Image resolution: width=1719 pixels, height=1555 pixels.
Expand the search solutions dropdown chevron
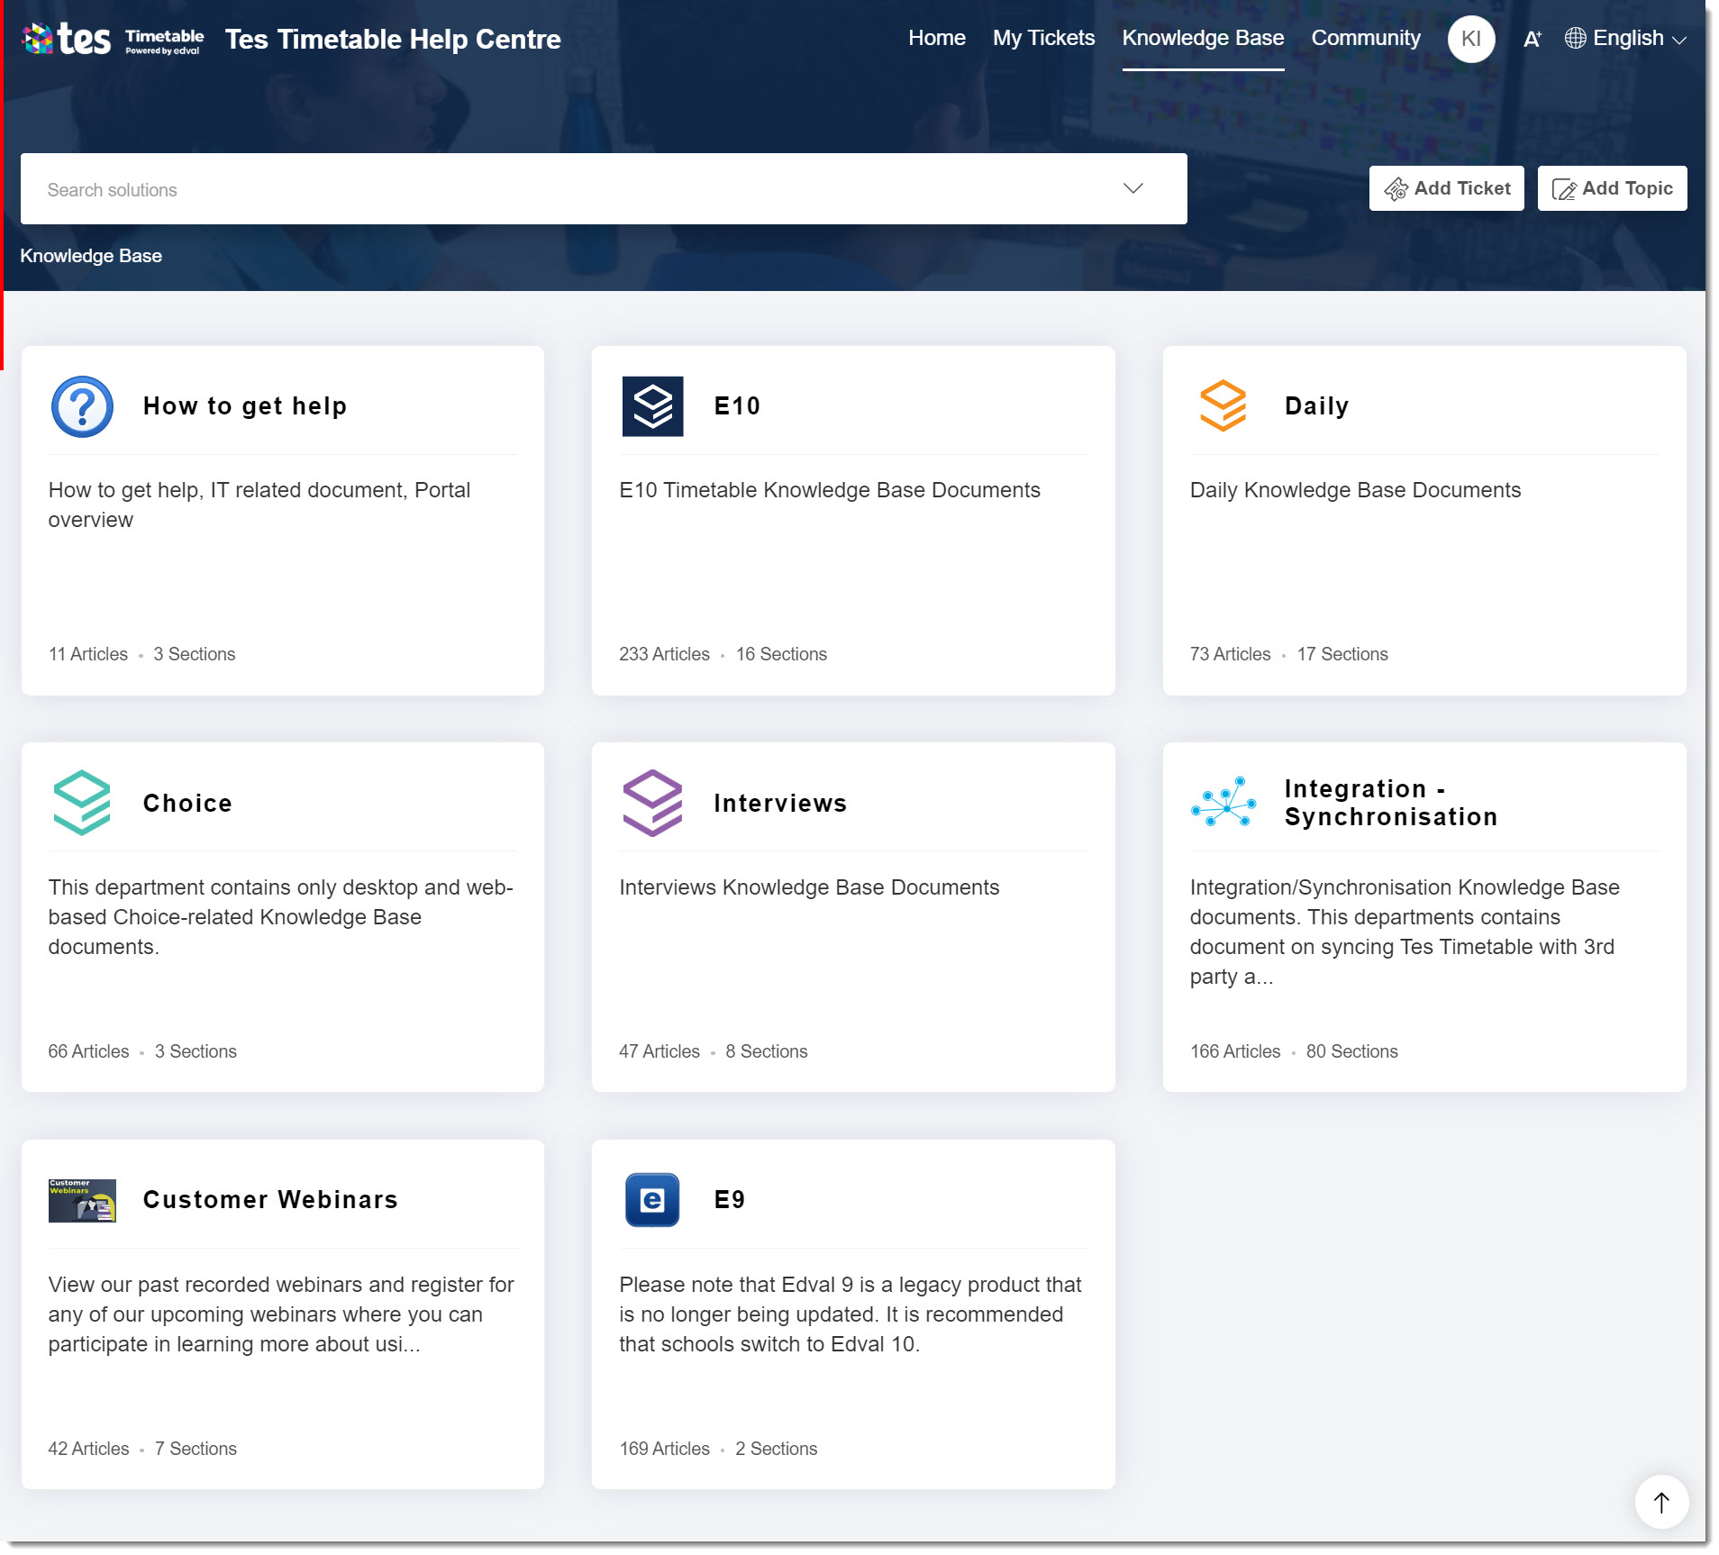[1133, 188]
